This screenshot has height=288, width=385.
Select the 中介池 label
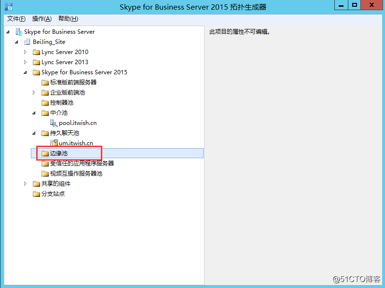click(59, 113)
